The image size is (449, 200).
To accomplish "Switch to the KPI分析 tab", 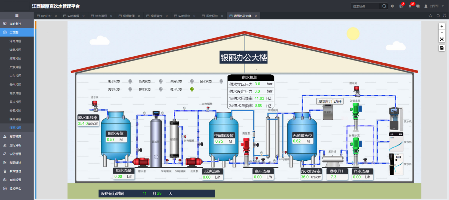I will (46, 16).
